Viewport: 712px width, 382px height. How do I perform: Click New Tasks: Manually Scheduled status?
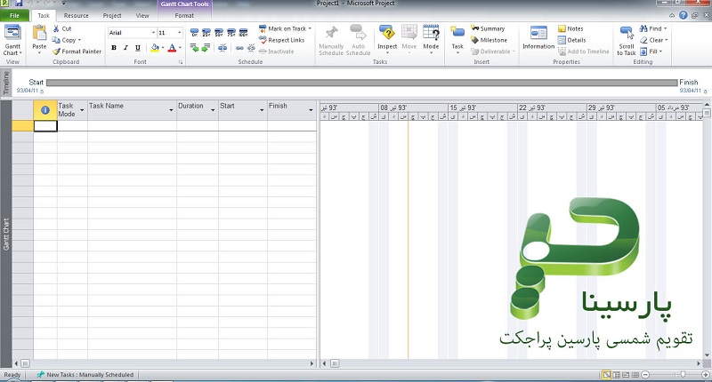click(85, 375)
